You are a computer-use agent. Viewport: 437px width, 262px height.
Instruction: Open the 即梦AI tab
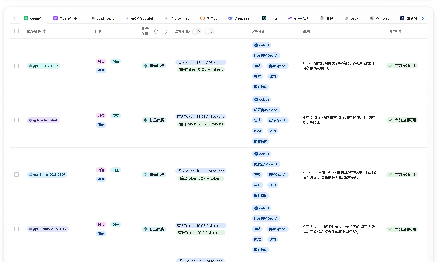point(409,18)
